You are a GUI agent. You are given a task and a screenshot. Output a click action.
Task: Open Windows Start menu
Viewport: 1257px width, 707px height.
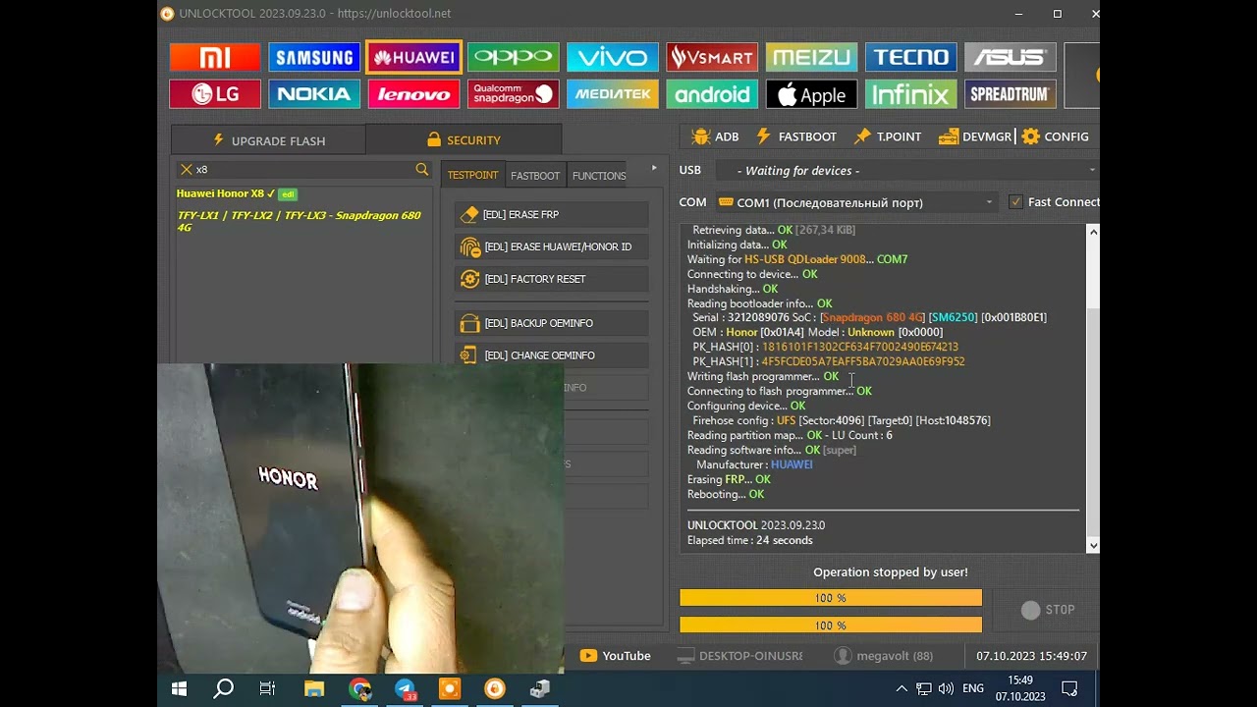coord(179,689)
